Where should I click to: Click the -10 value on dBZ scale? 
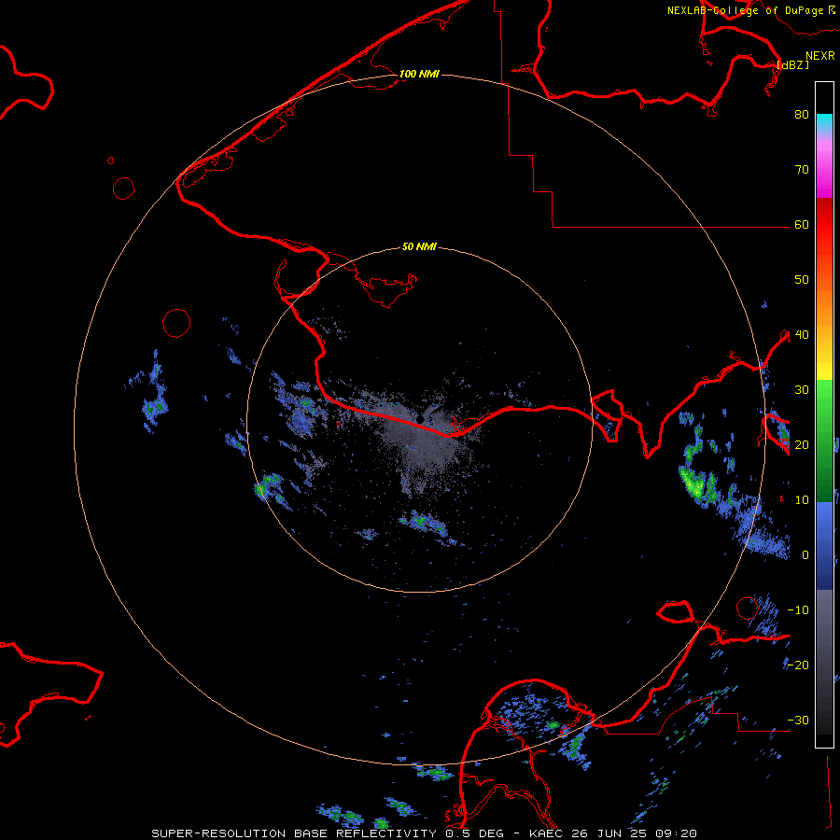point(798,609)
